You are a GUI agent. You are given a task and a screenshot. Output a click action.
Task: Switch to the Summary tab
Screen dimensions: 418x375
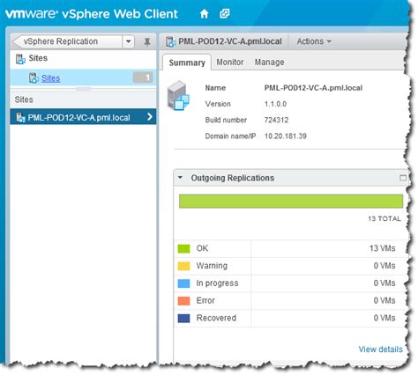187,62
